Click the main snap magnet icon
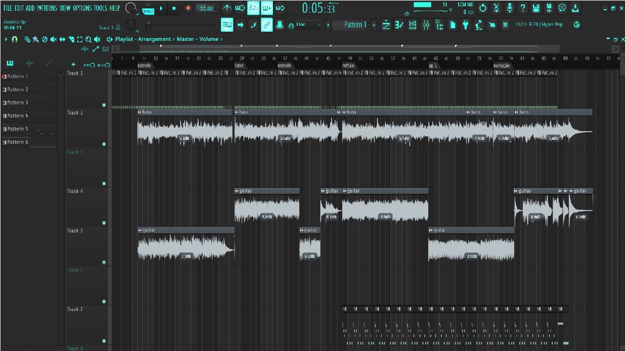This screenshot has width=625, height=351. pos(291,25)
